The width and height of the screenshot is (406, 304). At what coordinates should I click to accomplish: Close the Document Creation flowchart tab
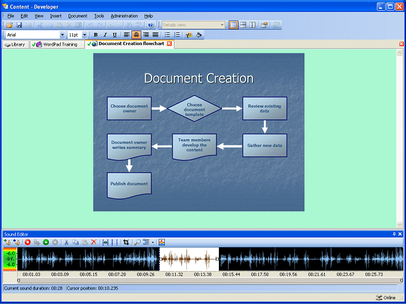coord(169,44)
